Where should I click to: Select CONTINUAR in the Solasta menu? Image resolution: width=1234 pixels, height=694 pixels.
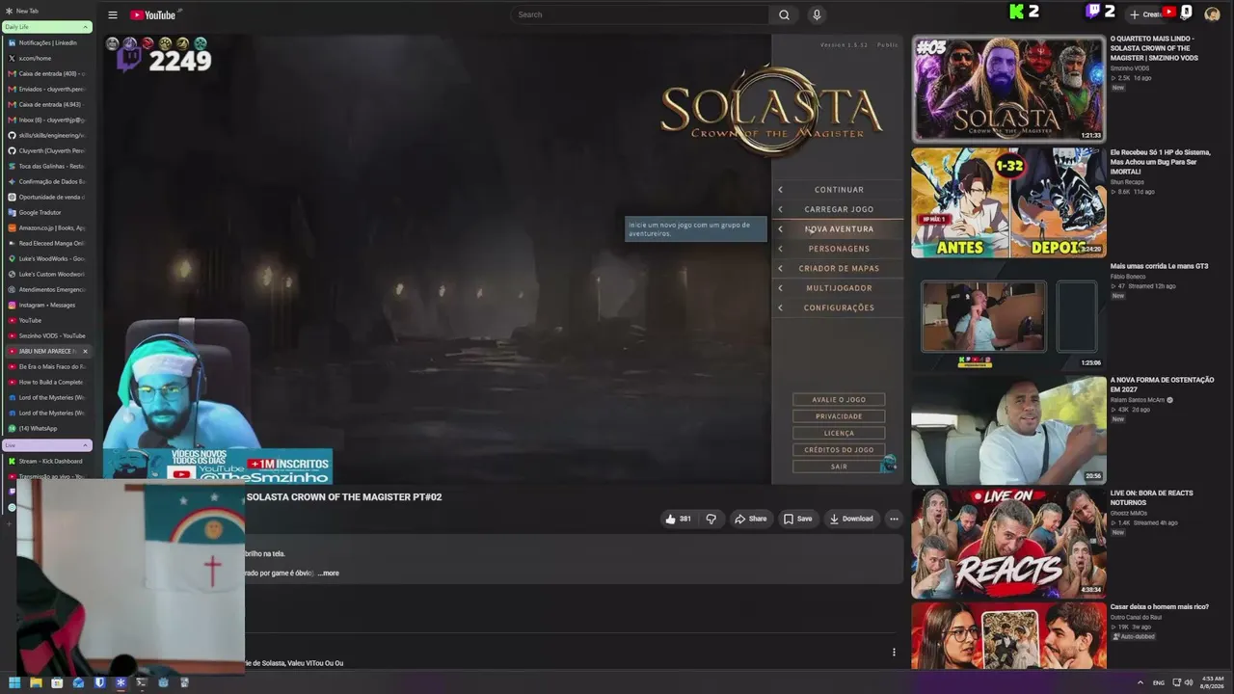[x=839, y=190]
